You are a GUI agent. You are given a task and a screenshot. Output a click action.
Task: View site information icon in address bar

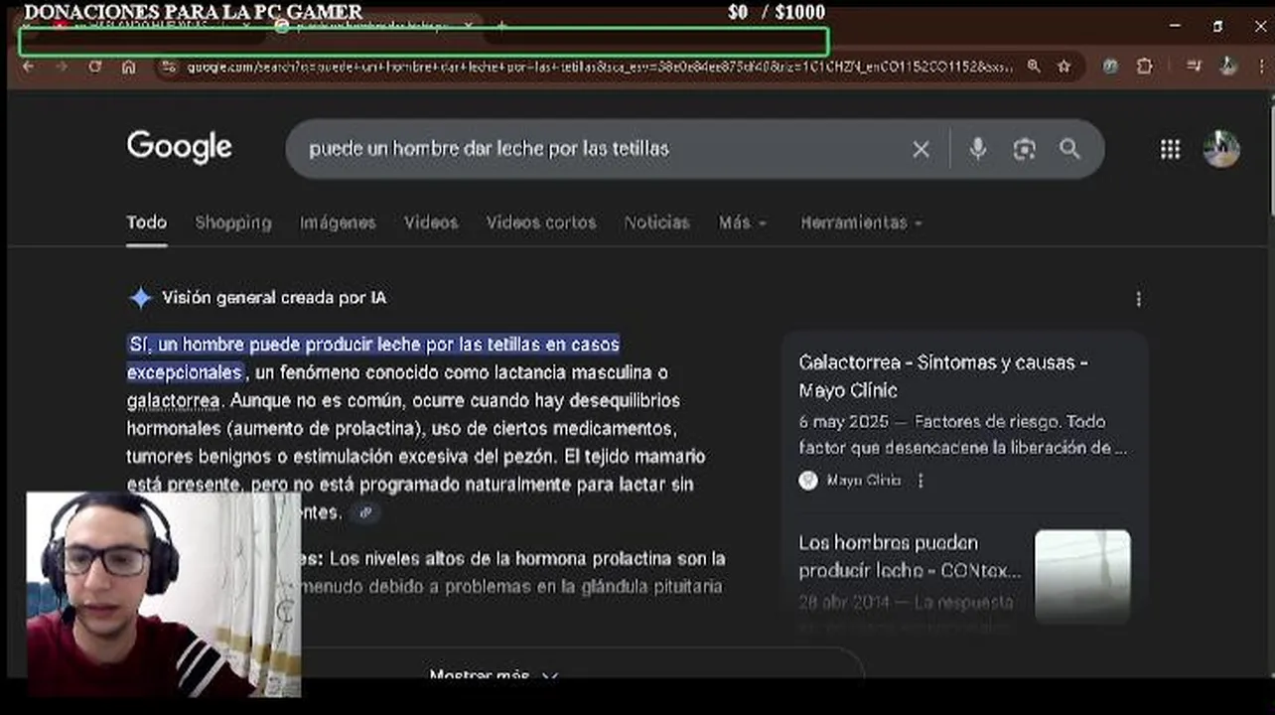(x=169, y=67)
